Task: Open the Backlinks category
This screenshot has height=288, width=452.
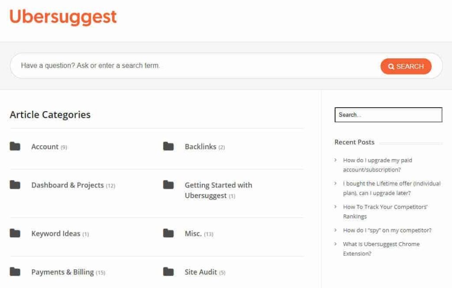Action: pos(200,146)
